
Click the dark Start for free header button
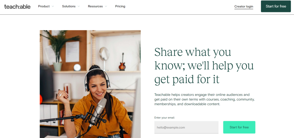pos(276,6)
